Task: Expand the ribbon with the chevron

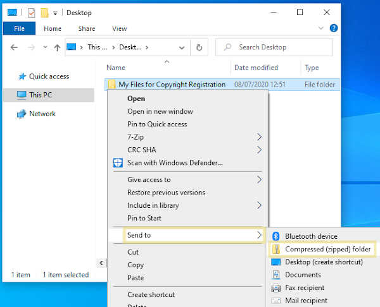Action: click(x=320, y=28)
